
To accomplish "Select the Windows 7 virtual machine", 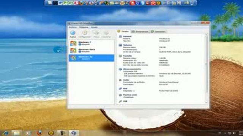I will tap(92, 43).
